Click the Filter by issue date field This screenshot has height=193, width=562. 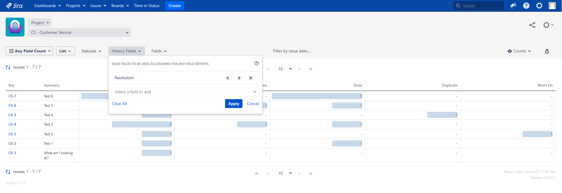pyautogui.click(x=291, y=51)
